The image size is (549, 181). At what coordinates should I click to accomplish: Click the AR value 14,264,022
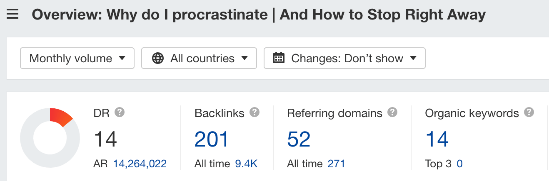140,164
